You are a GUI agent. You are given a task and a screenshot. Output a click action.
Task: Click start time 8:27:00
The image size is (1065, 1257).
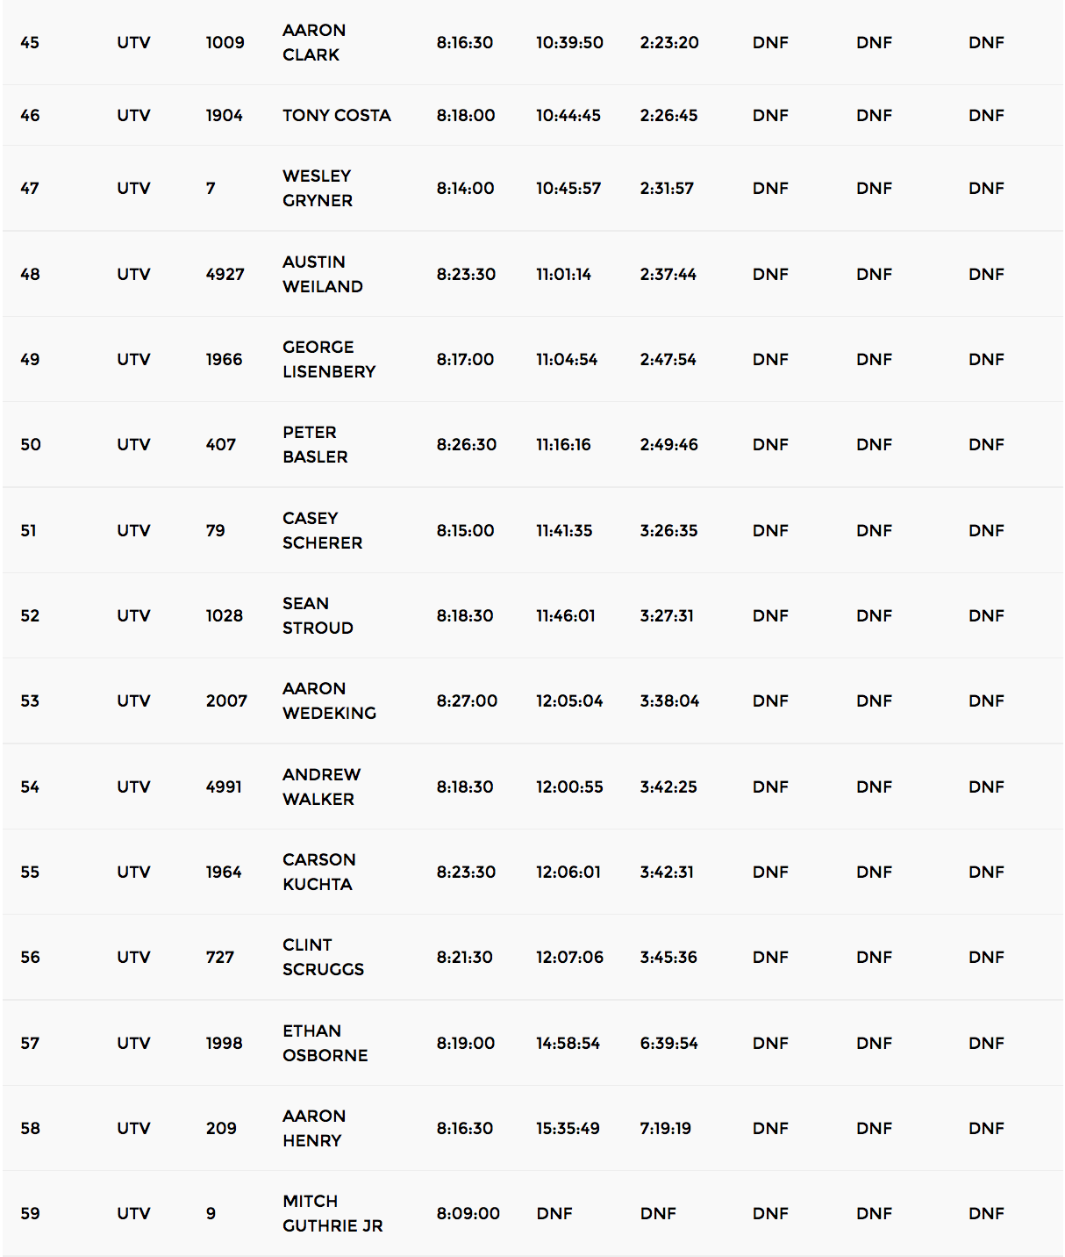click(467, 700)
